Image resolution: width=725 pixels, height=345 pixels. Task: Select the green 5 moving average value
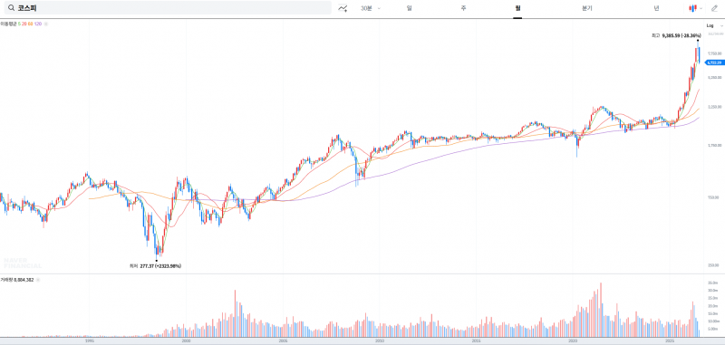coord(19,24)
